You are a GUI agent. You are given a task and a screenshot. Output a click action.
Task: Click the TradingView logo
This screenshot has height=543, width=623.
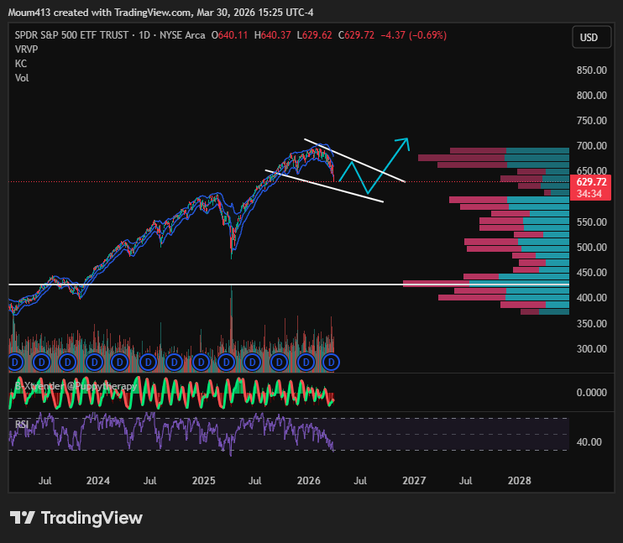click(76, 518)
